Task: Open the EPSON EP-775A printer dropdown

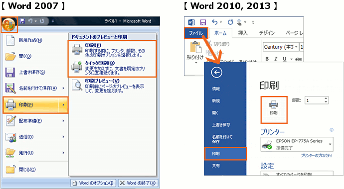Action: (x=297, y=144)
